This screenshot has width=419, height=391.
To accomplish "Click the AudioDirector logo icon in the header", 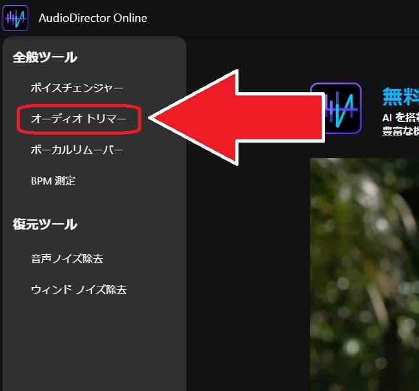I will [15, 18].
